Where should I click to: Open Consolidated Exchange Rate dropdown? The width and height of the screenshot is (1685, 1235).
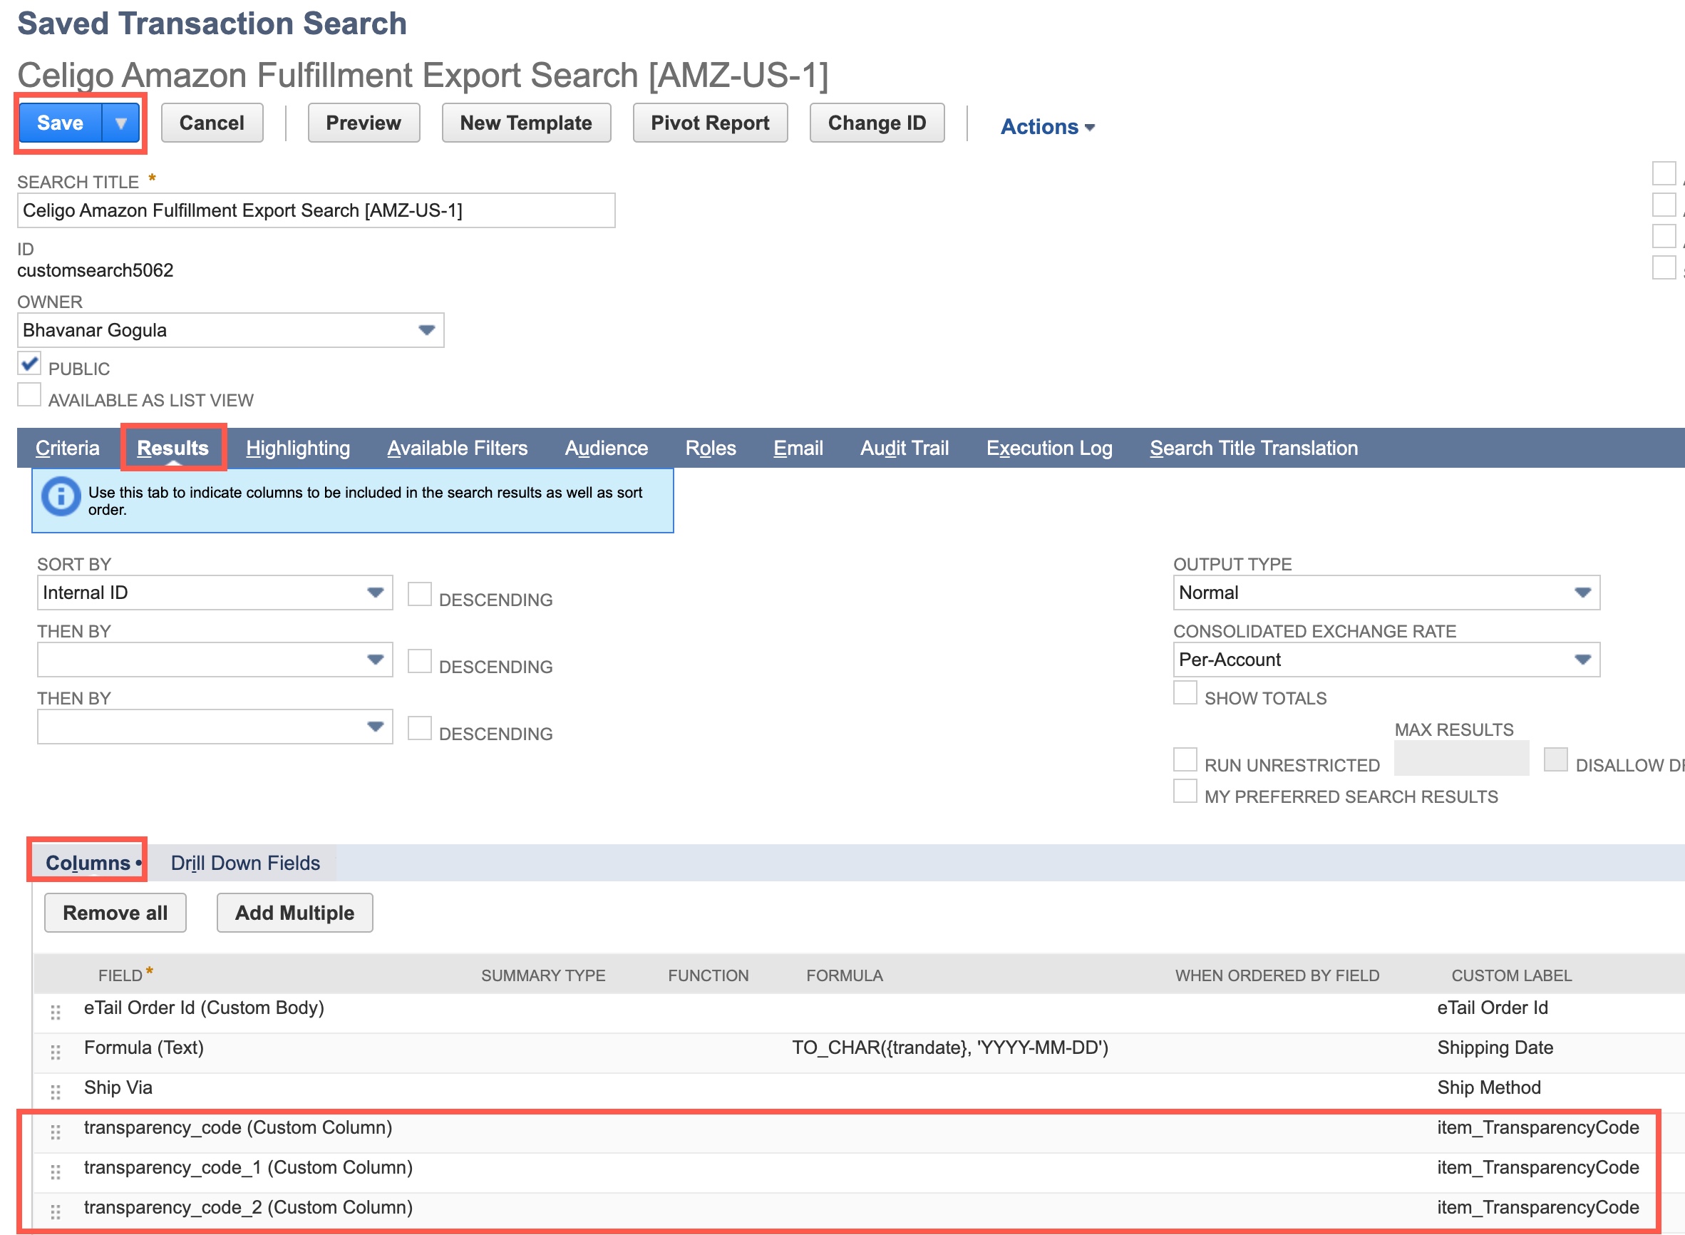[1386, 660]
